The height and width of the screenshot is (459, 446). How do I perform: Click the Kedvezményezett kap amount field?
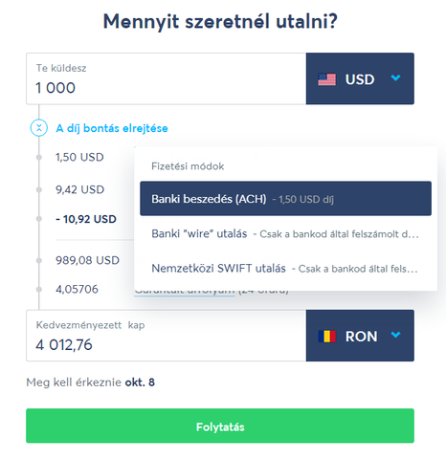(x=166, y=336)
